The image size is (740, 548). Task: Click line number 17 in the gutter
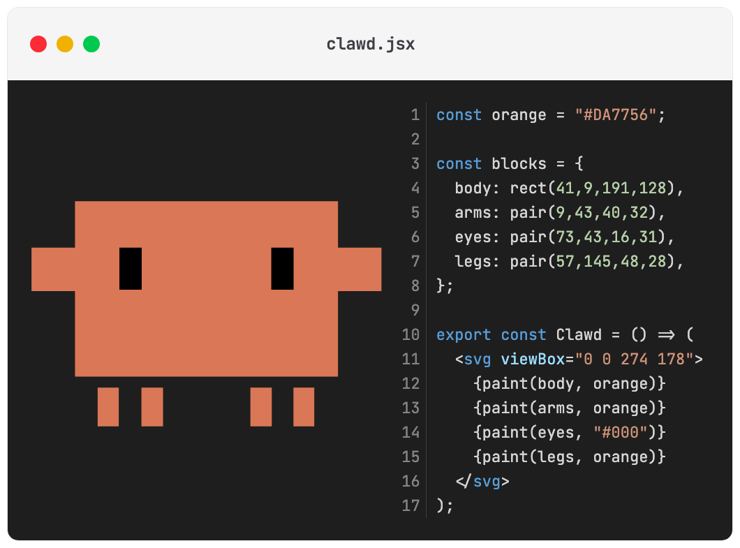[410, 505]
